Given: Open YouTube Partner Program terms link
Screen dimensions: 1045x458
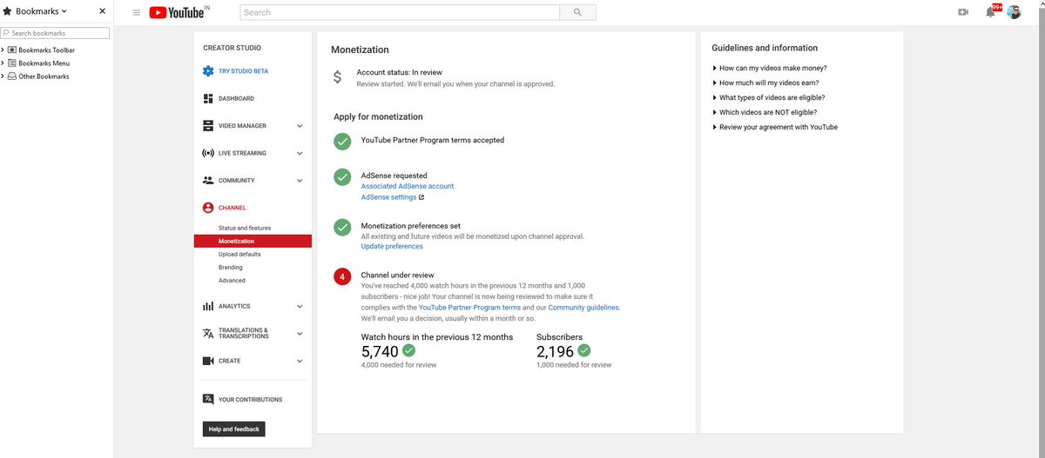Looking at the screenshot, I should 469,308.
